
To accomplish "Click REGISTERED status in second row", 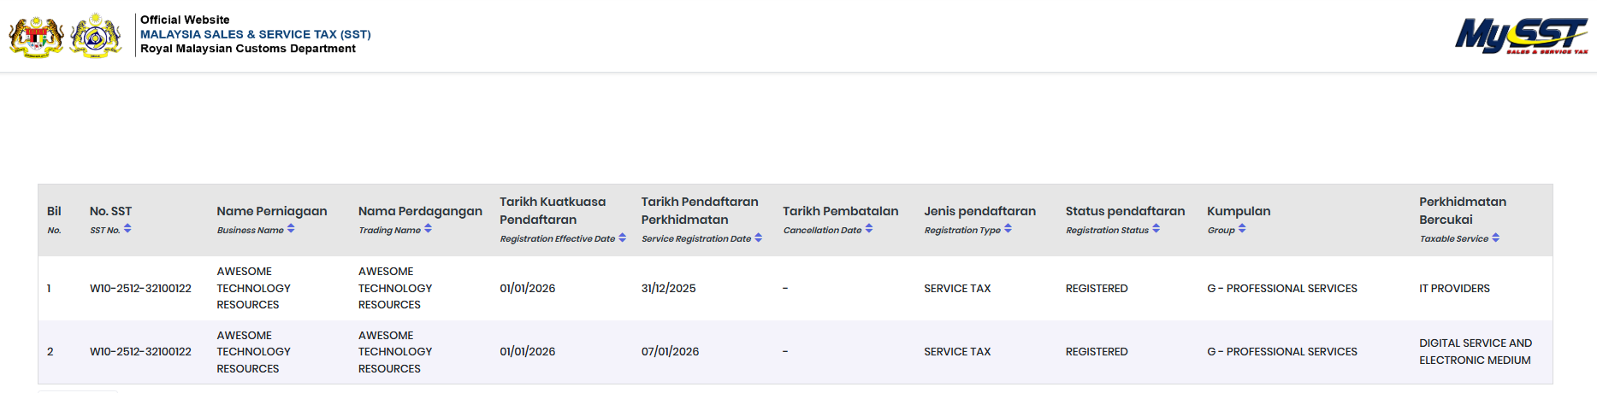I will pyautogui.click(x=1097, y=352).
